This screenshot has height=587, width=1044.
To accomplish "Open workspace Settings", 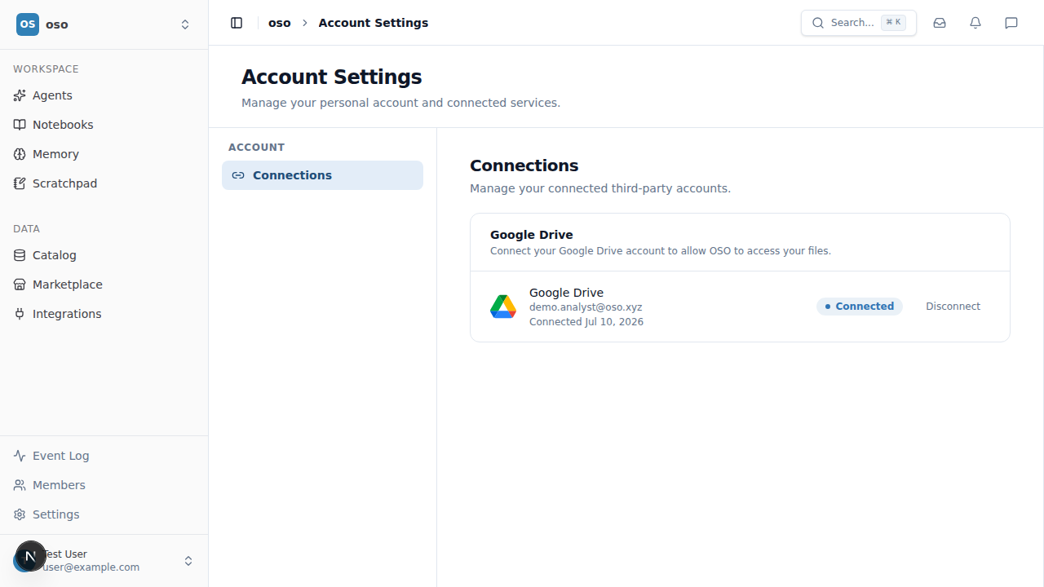I will (104, 514).
